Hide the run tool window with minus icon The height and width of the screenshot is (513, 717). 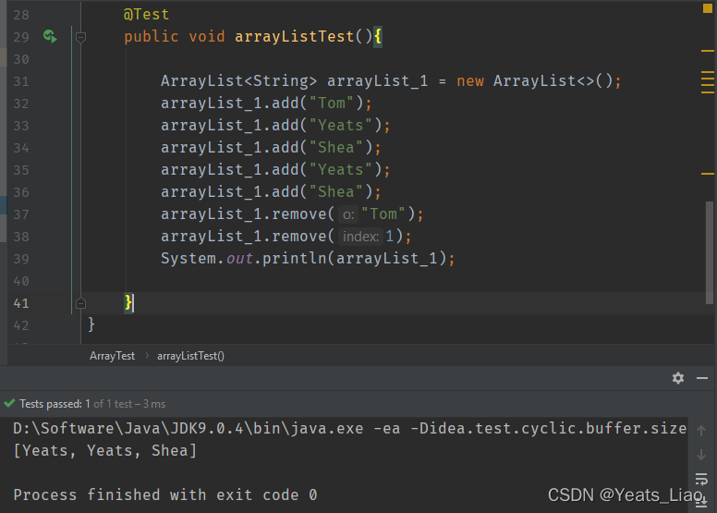[x=702, y=378]
